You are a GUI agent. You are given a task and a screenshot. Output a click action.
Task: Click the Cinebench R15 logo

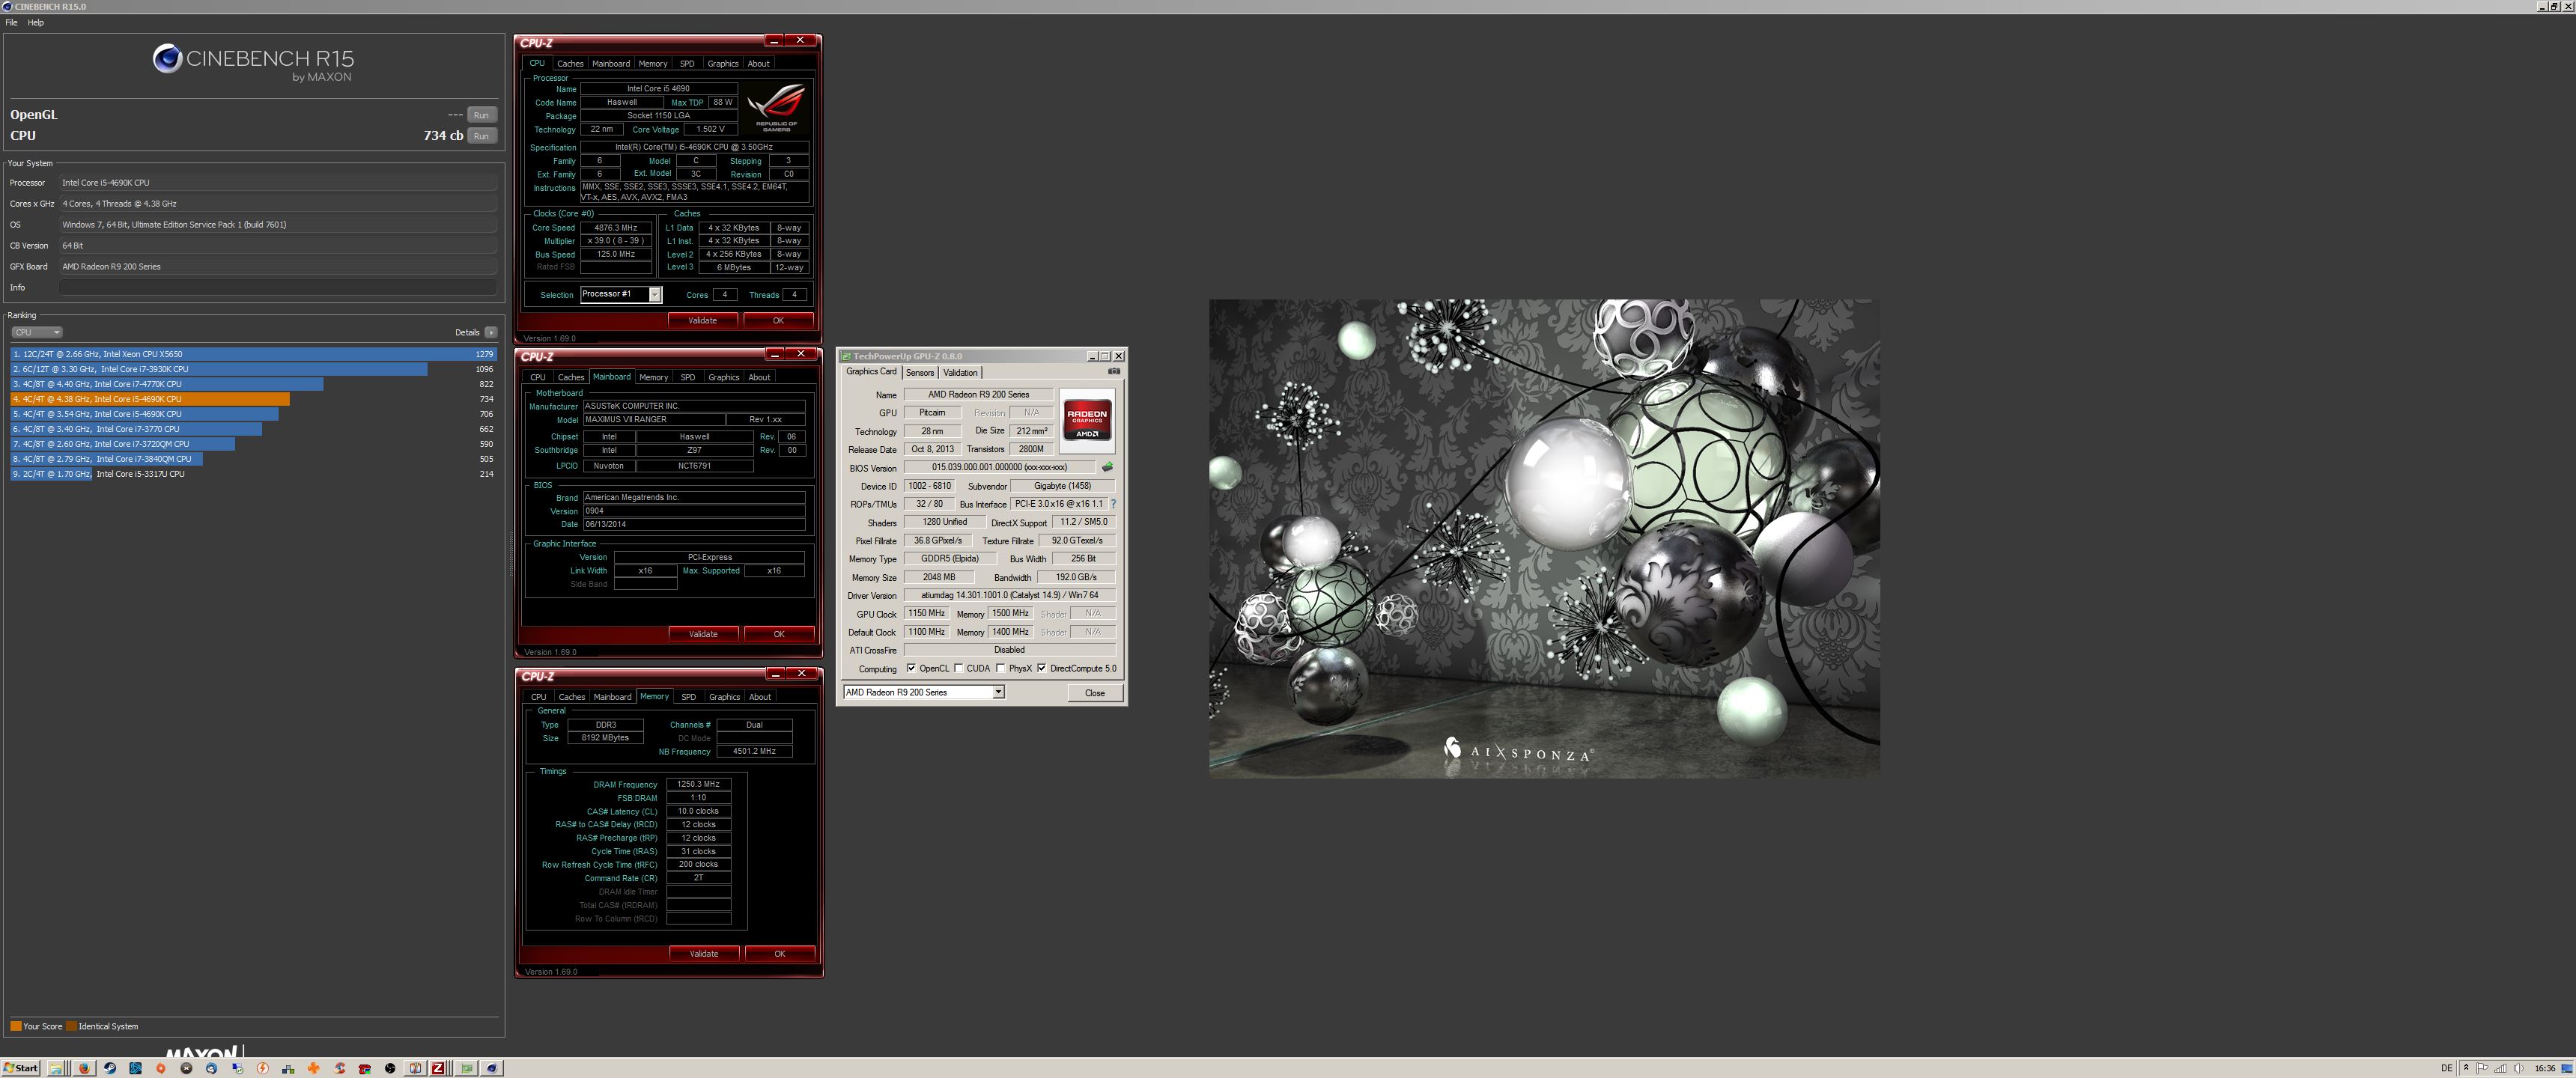click(253, 62)
